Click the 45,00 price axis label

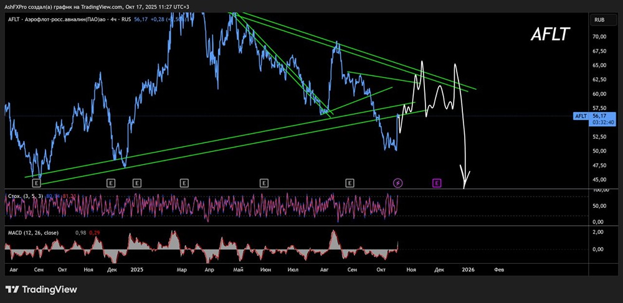[x=599, y=179]
